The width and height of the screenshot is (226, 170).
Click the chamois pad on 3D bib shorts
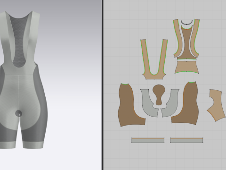(19, 113)
